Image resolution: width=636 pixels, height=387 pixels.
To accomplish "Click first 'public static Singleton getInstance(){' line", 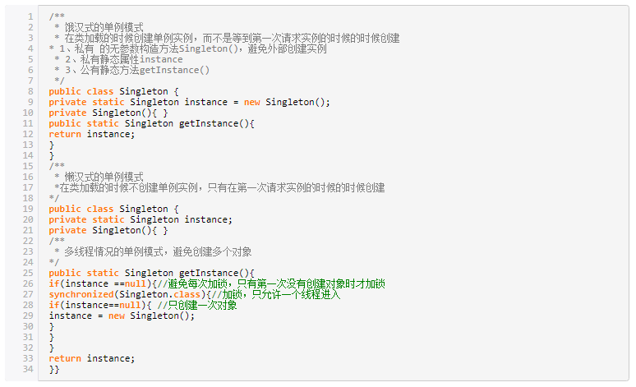I will click(152, 123).
